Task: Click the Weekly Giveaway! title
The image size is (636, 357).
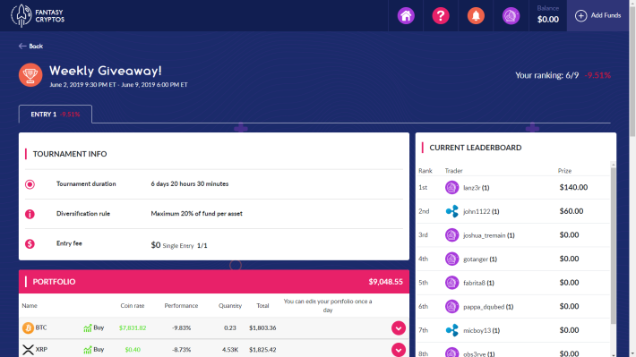Action: coord(106,71)
